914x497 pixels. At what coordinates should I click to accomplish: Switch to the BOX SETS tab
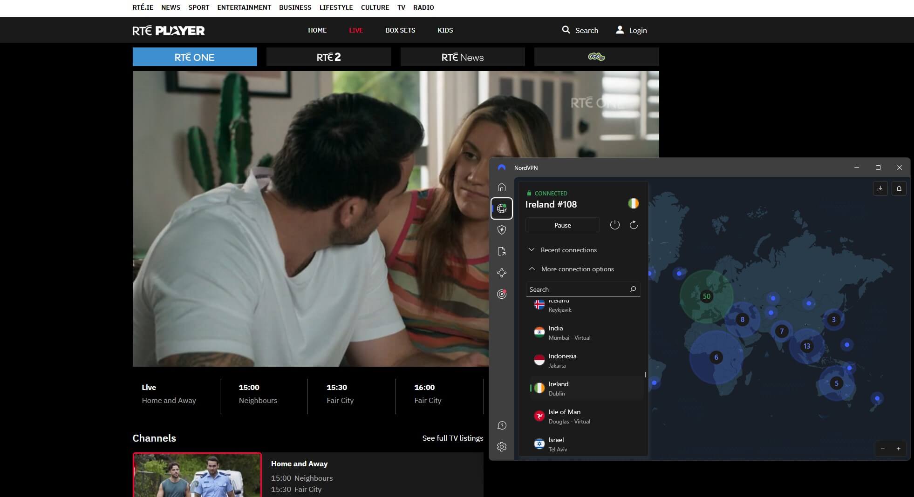400,30
